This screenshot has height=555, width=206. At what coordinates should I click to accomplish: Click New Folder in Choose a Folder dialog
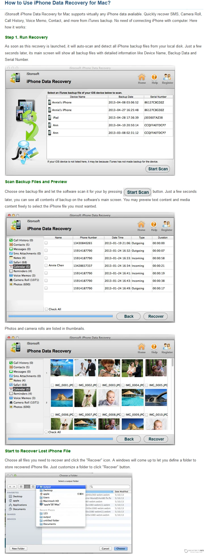(18, 548)
